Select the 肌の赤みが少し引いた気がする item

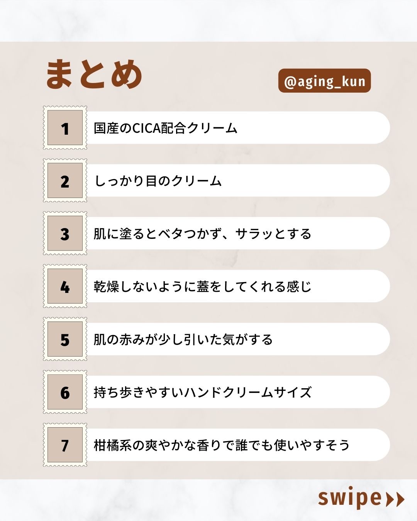(x=183, y=340)
